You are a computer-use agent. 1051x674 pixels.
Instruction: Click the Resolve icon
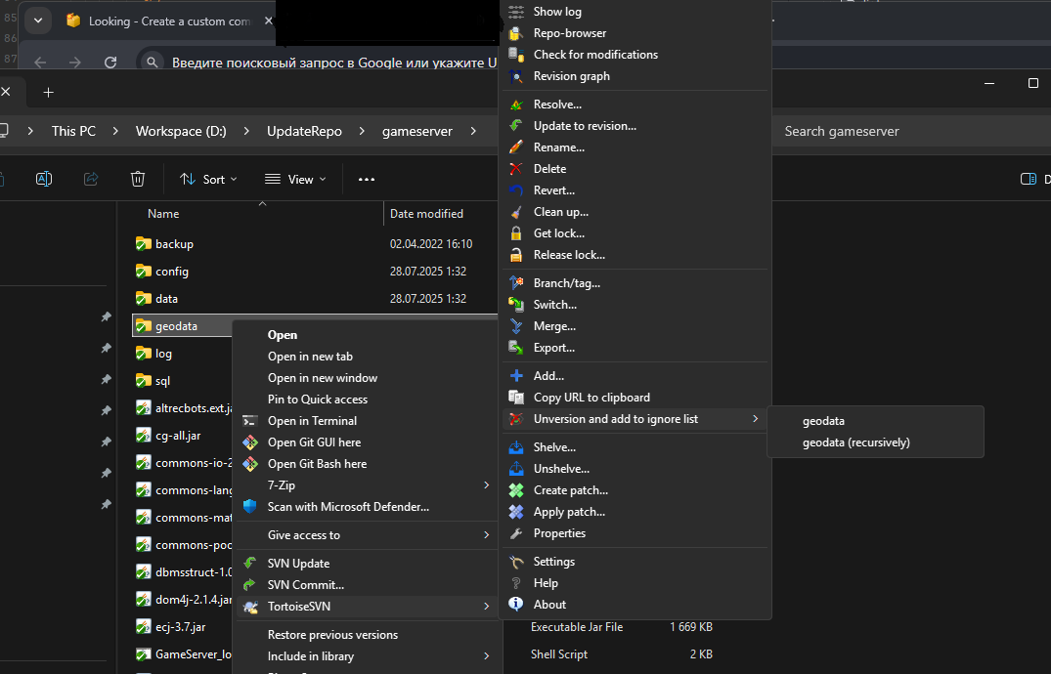(516, 105)
